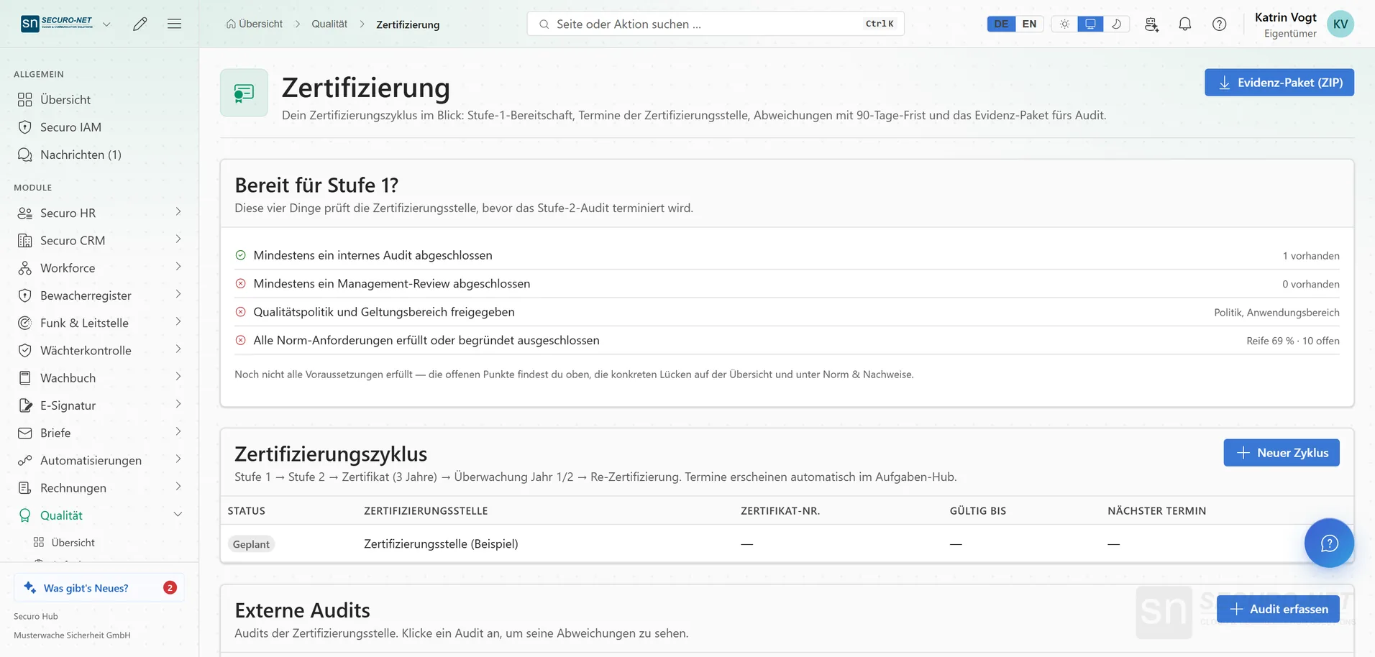The image size is (1375, 657).
Task: Open the KV user avatar
Action: [1340, 24]
